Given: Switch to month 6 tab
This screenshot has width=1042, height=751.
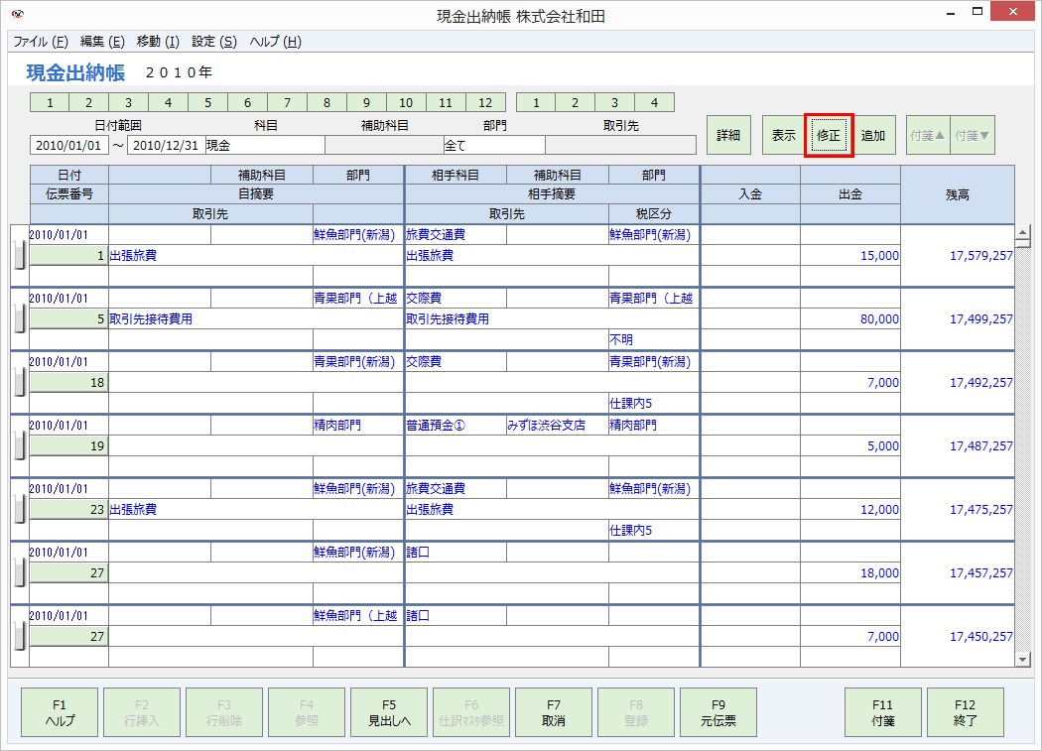Looking at the screenshot, I should [247, 102].
